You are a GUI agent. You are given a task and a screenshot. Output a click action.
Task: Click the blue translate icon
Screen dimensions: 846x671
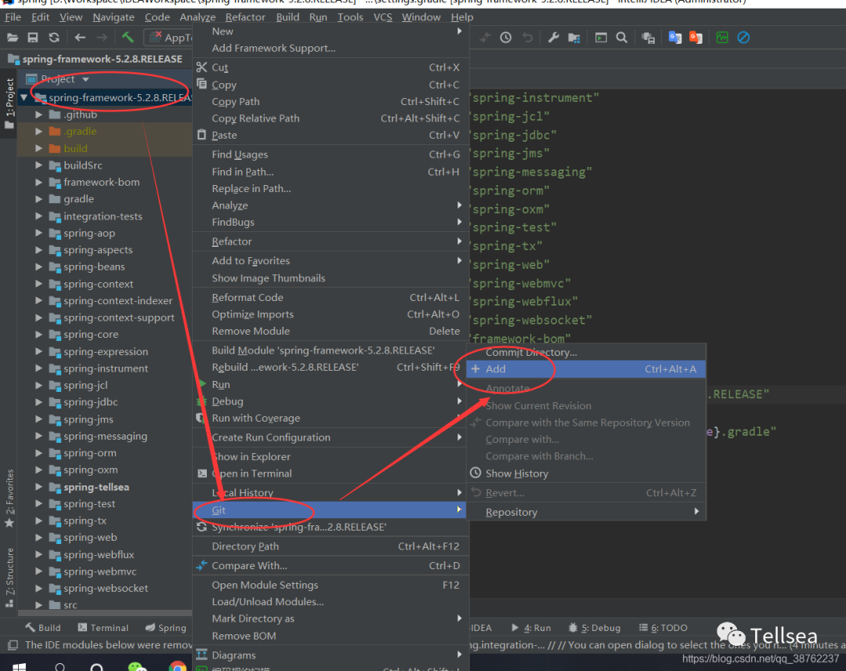coord(675,38)
